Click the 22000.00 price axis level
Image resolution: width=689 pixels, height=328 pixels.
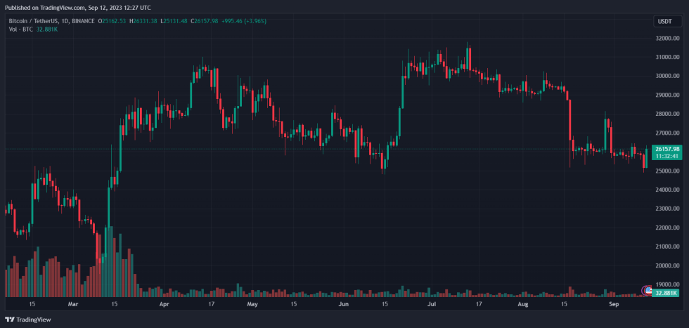(667, 228)
